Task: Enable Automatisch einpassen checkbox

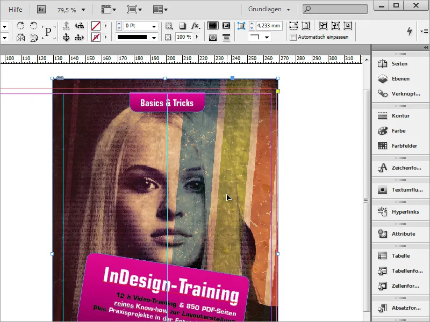Action: (293, 37)
